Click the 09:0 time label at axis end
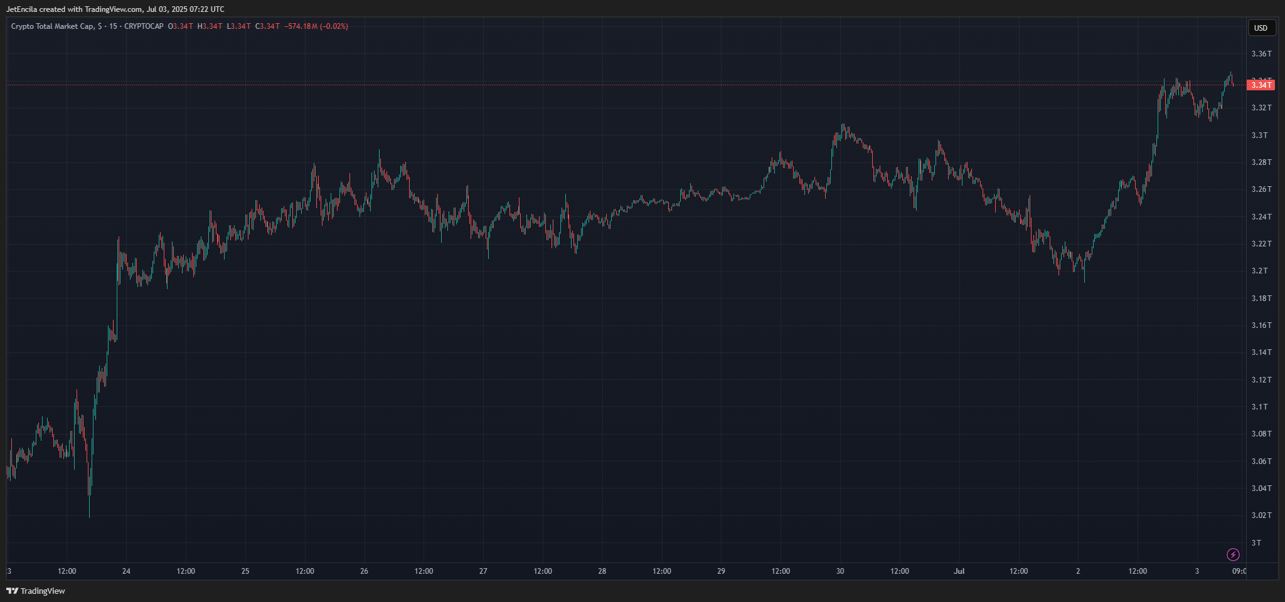Screen dimensions: 1285x602 1239,571
